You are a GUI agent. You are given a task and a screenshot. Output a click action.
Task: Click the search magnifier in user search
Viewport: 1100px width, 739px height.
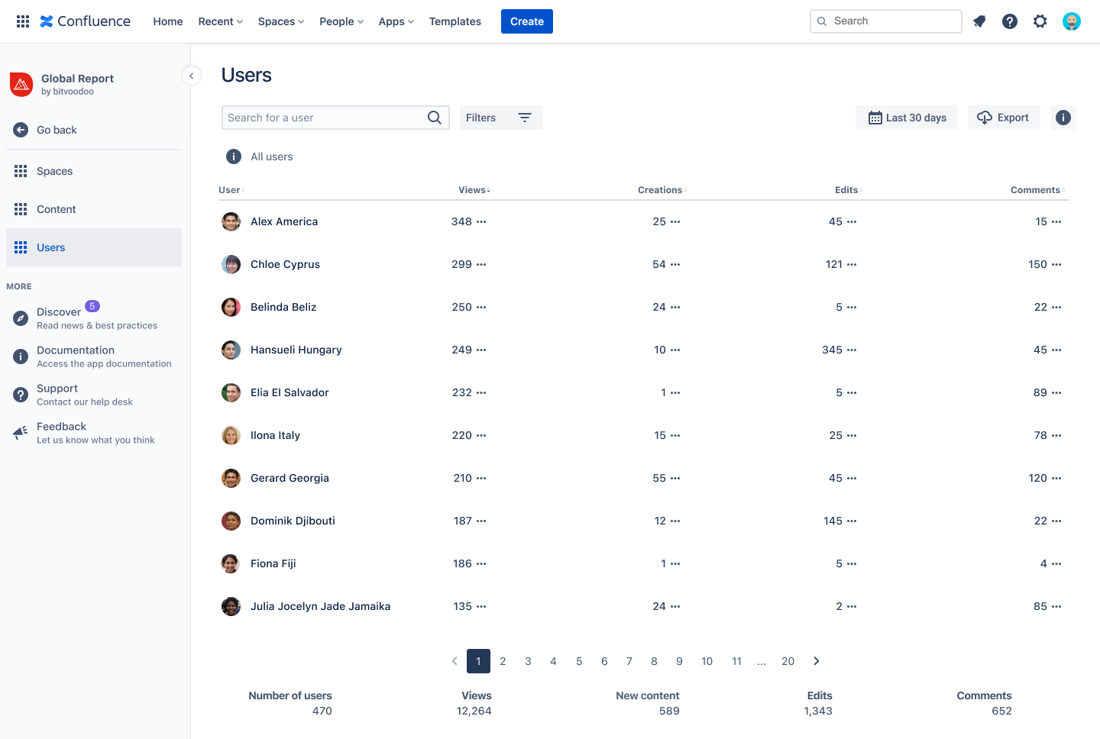coord(434,118)
